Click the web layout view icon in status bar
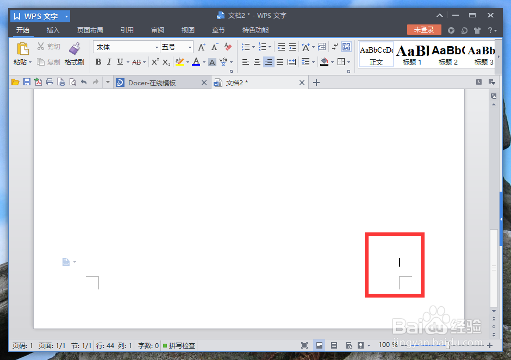This screenshot has height=360, width=511. click(348, 345)
